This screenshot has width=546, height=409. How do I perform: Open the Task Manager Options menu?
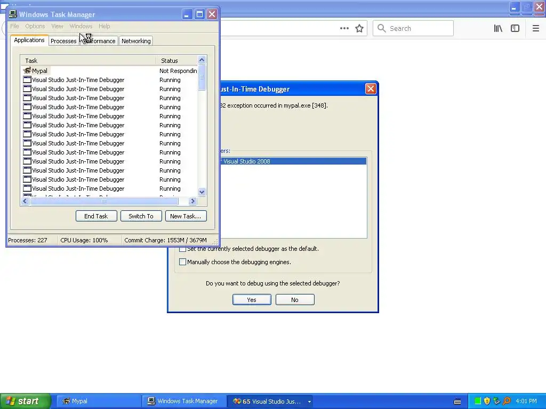coord(35,26)
